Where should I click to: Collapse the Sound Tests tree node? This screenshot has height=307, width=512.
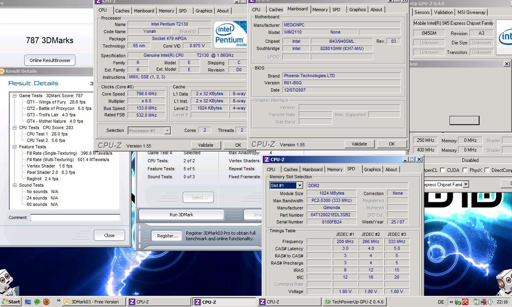click(14, 185)
